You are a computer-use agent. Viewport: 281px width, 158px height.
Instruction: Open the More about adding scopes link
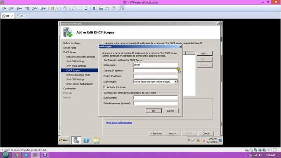[x=119, y=123]
